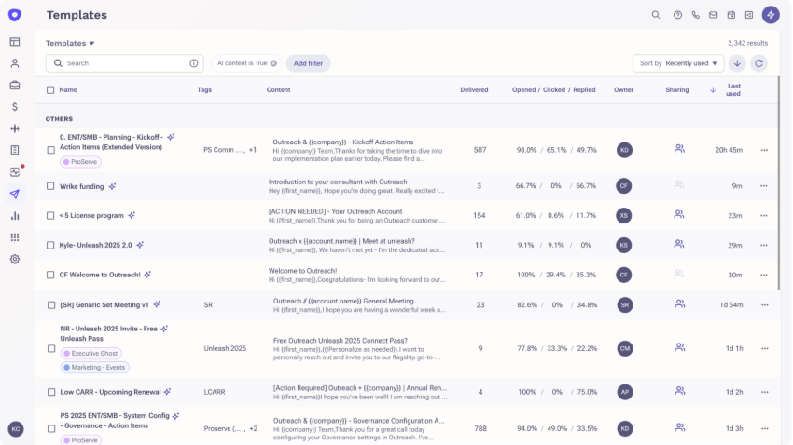Open the KC user avatar

point(16,429)
